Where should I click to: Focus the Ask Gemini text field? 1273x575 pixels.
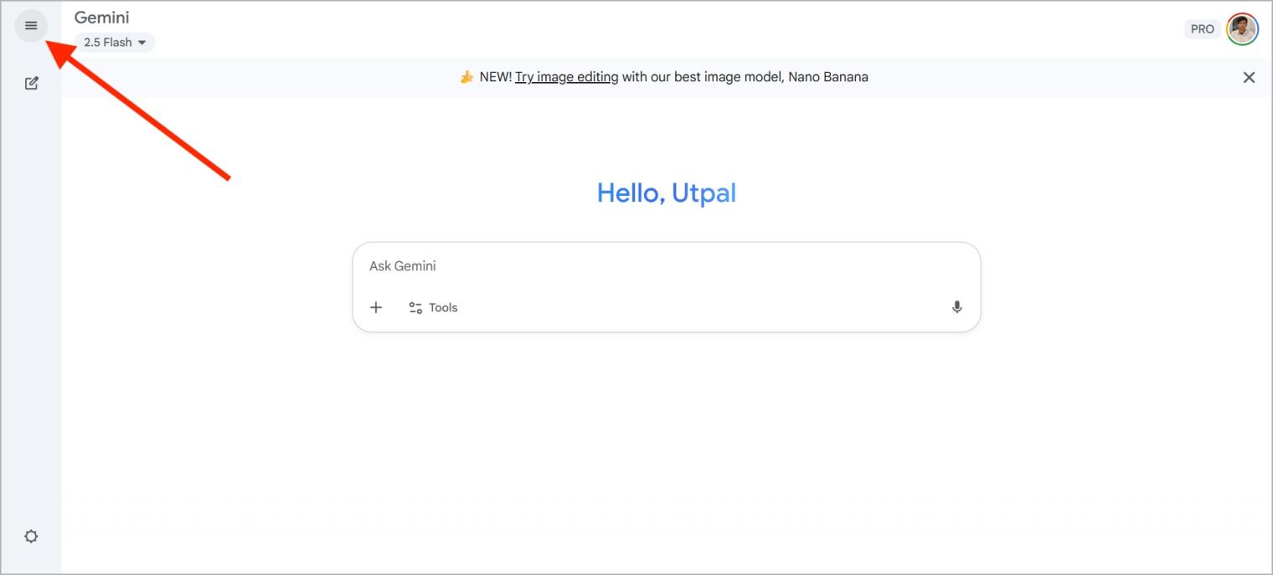point(666,266)
